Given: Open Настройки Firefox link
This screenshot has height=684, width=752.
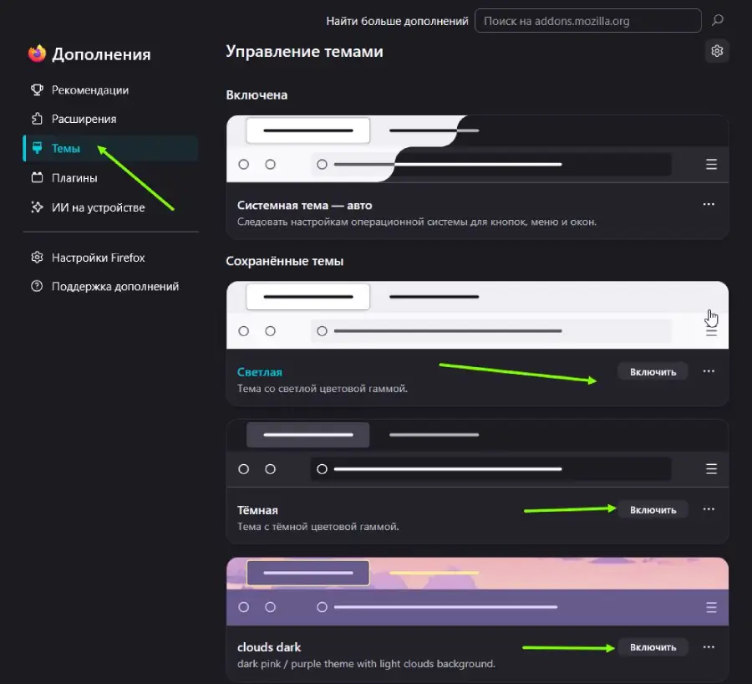Looking at the screenshot, I should click(x=98, y=258).
